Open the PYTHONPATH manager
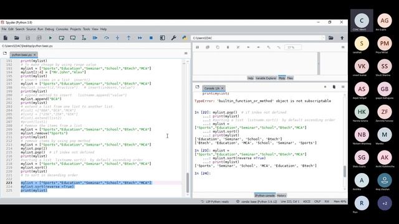 [185, 38]
